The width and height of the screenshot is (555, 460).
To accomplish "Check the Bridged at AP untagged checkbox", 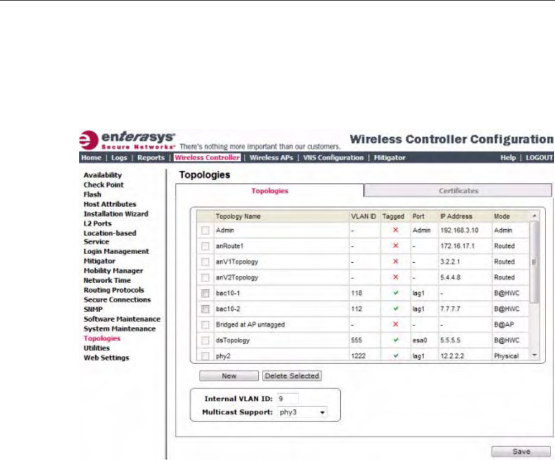I will tap(205, 324).
